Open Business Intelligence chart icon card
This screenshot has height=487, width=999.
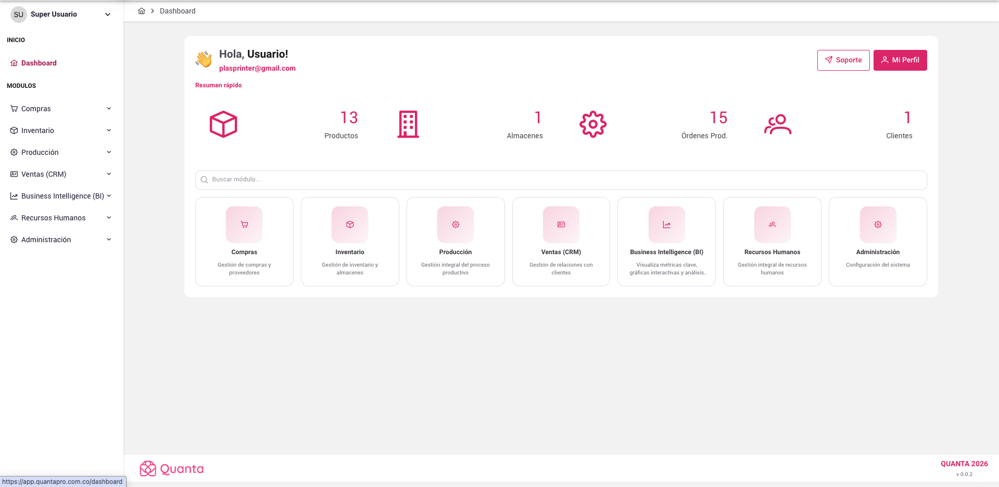click(x=666, y=225)
